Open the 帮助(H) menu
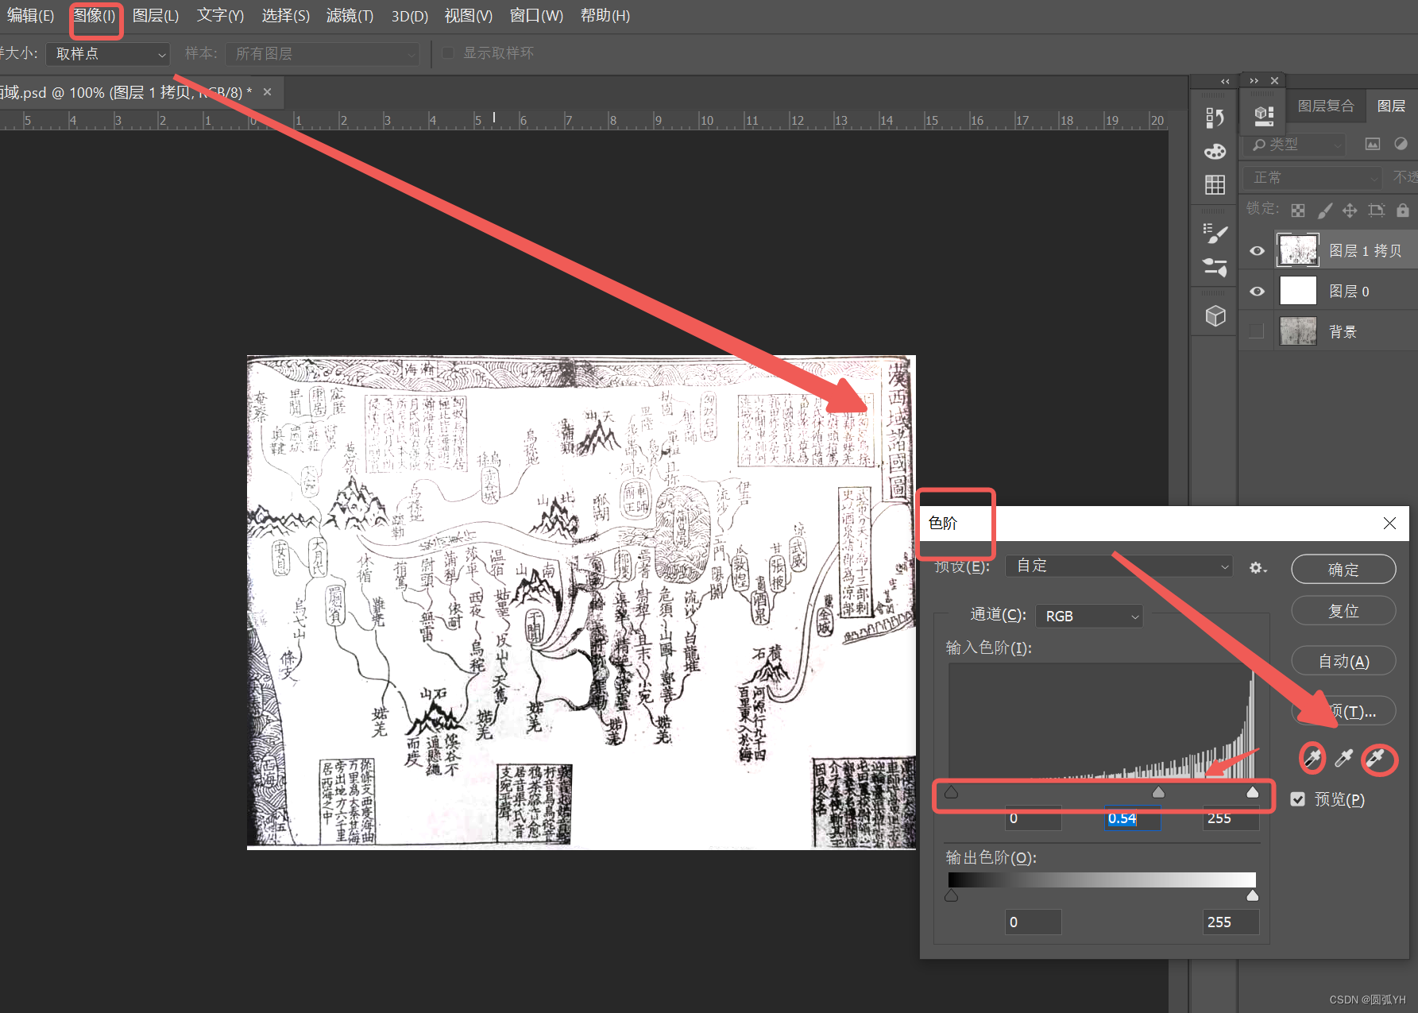Viewport: 1418px width, 1013px height. coord(605,16)
